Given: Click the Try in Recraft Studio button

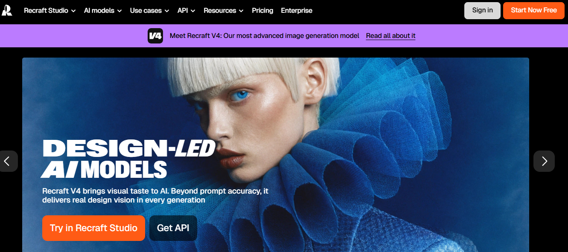Looking at the screenshot, I should [x=93, y=228].
